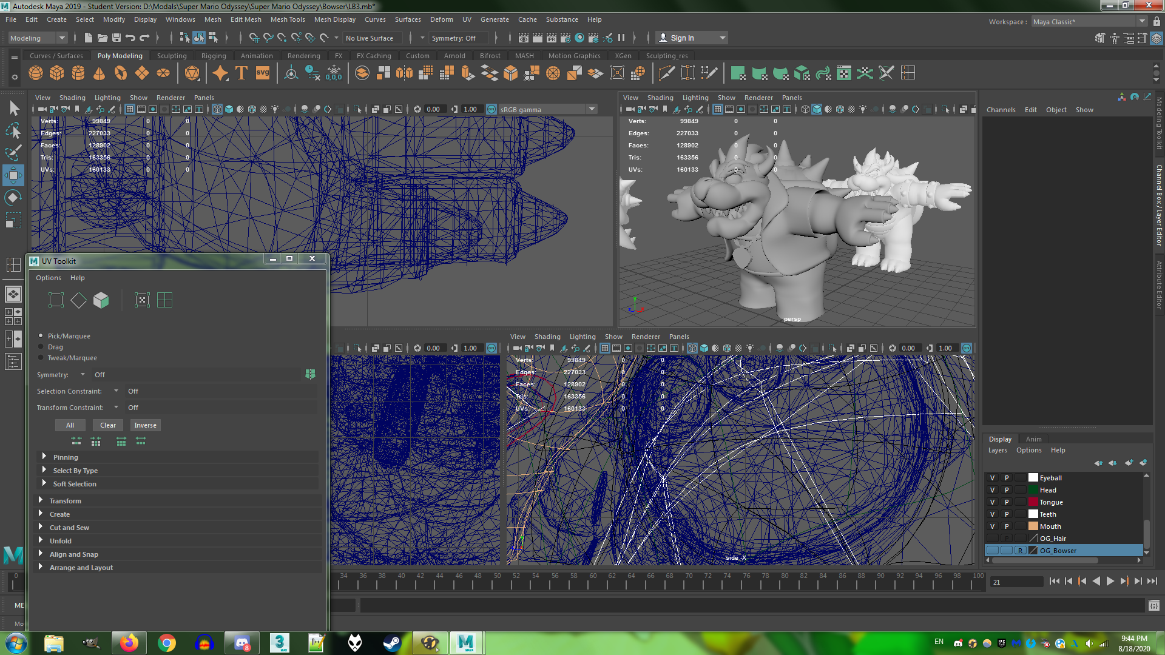Screen dimensions: 1165x655
Task: Open the Mesh Tools menu
Action: [x=288, y=19]
